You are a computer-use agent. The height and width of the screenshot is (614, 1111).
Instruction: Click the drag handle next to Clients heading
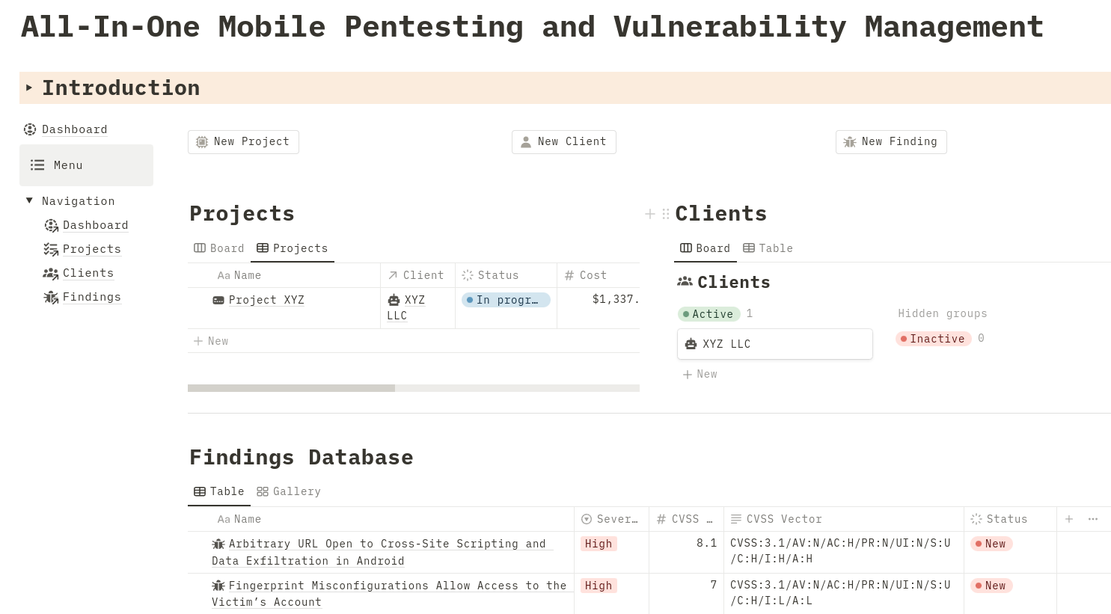[666, 214]
